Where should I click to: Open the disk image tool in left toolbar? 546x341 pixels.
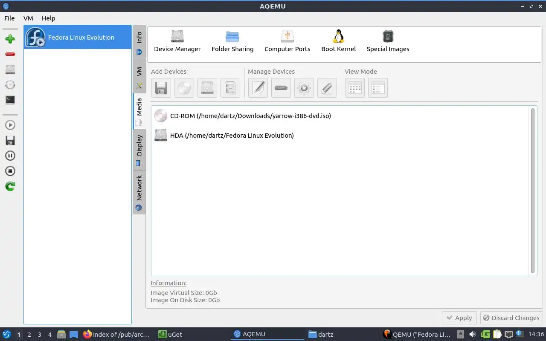(10, 69)
